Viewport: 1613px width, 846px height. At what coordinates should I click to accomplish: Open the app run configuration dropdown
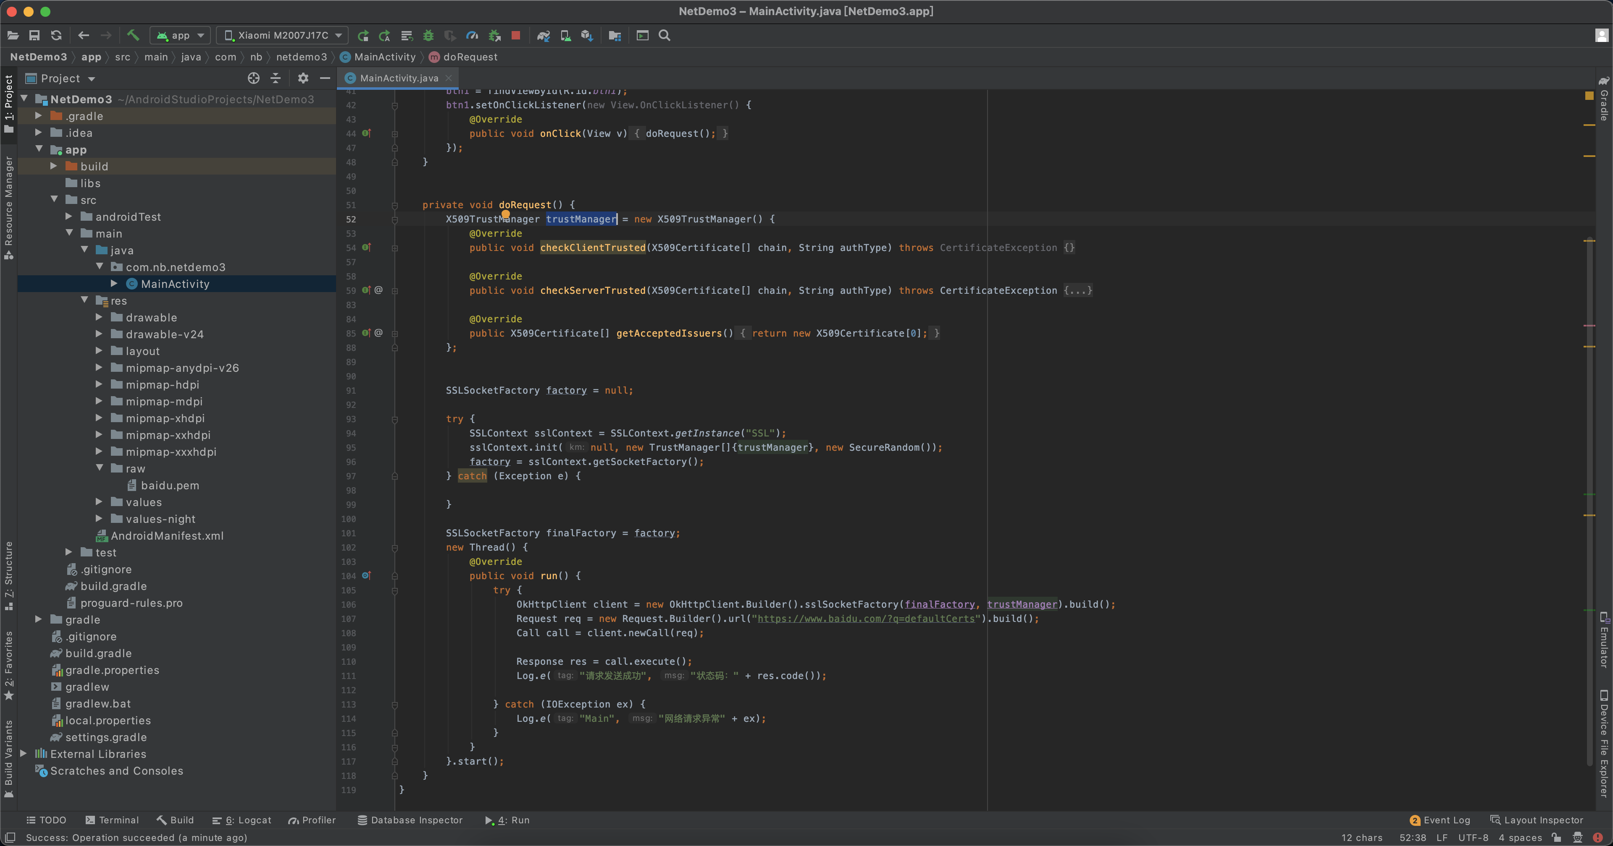point(180,36)
